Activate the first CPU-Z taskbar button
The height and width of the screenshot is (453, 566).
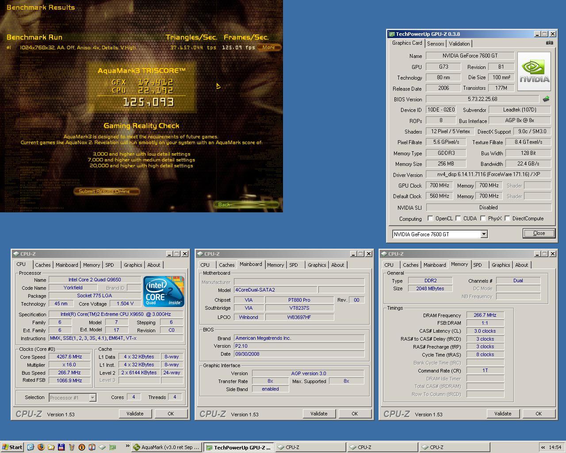[311, 447]
